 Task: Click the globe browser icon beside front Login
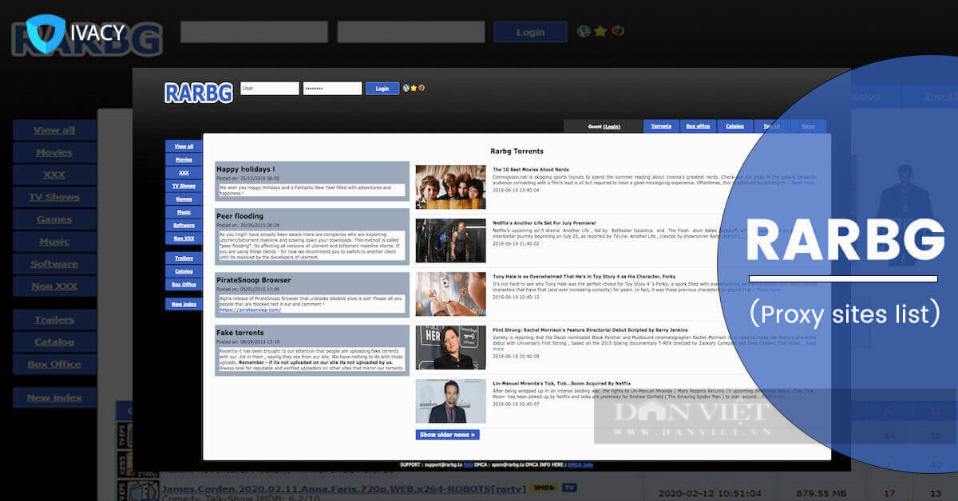[x=406, y=88]
